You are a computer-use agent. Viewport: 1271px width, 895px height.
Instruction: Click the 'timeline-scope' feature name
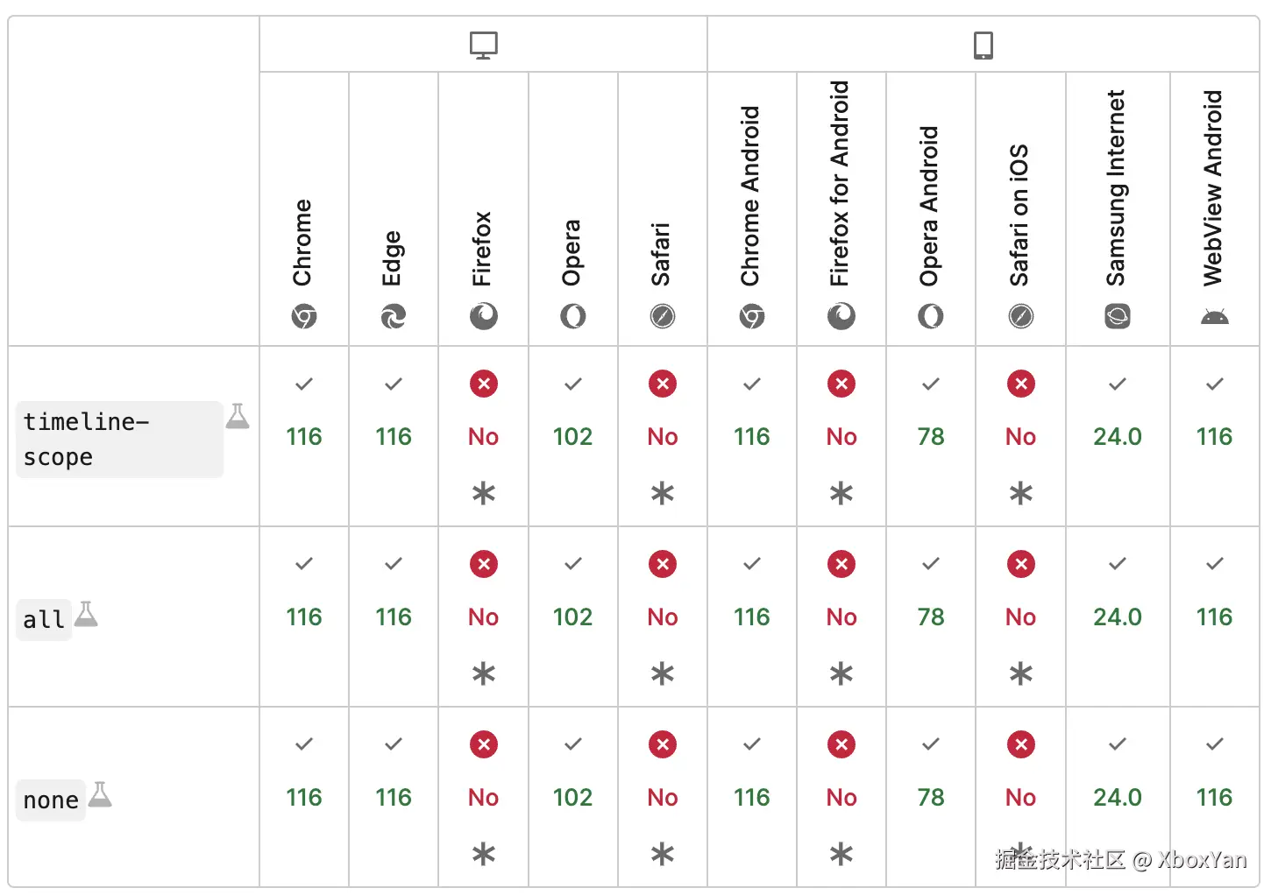86,440
